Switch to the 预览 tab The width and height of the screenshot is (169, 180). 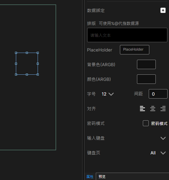102,176
